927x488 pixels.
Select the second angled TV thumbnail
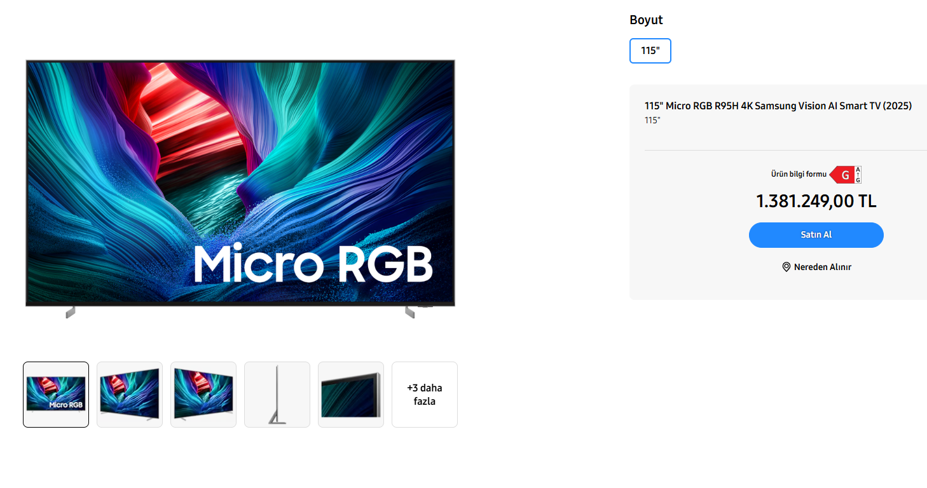pos(130,395)
